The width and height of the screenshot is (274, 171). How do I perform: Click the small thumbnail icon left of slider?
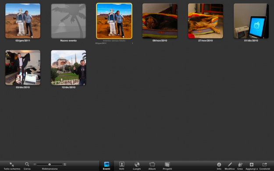click(x=35, y=164)
